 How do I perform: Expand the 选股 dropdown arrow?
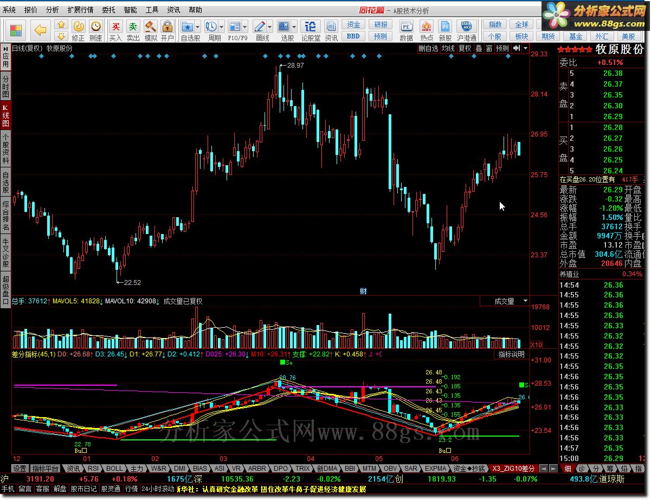click(294, 26)
